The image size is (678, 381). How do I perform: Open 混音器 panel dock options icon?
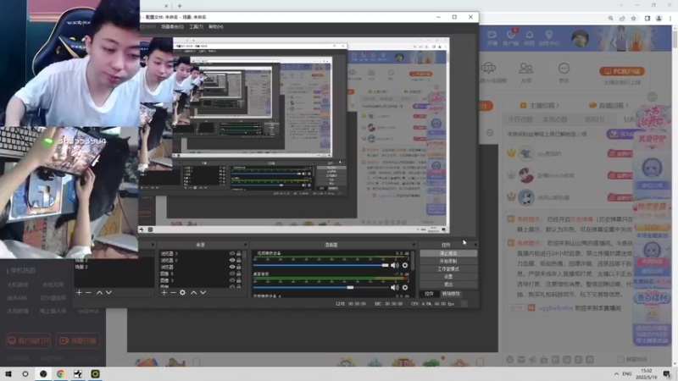coord(414,245)
